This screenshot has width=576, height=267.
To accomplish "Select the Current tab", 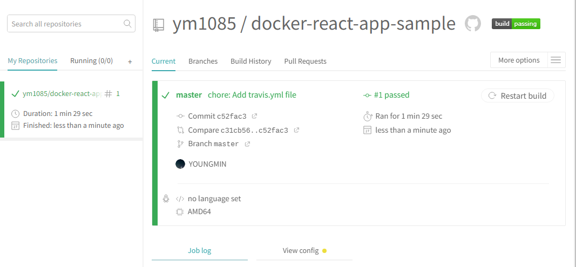I will pyautogui.click(x=164, y=61).
